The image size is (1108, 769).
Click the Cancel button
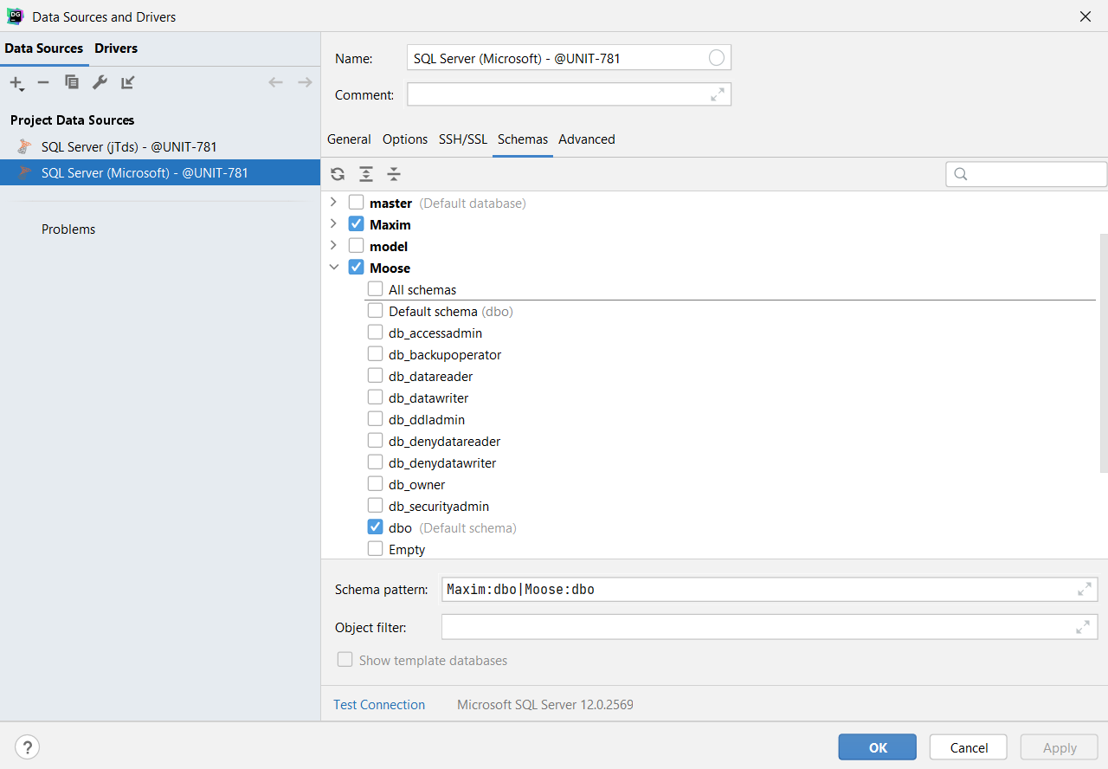[969, 747]
